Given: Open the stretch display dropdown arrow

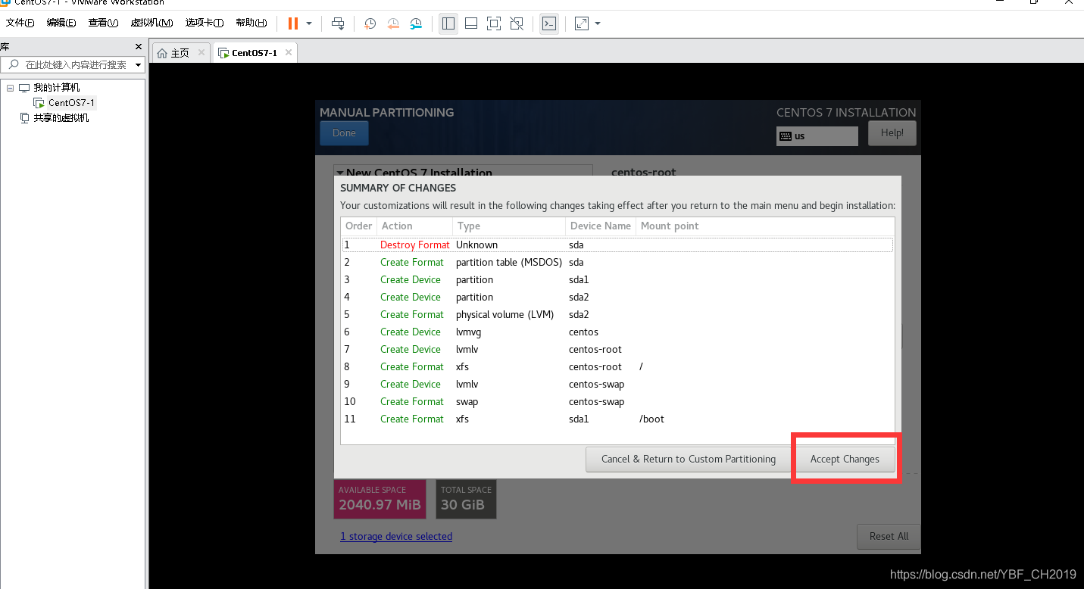Looking at the screenshot, I should click(x=598, y=23).
